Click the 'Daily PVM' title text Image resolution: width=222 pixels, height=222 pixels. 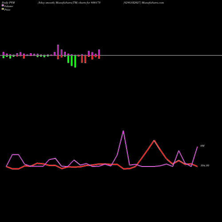pos(8,3)
